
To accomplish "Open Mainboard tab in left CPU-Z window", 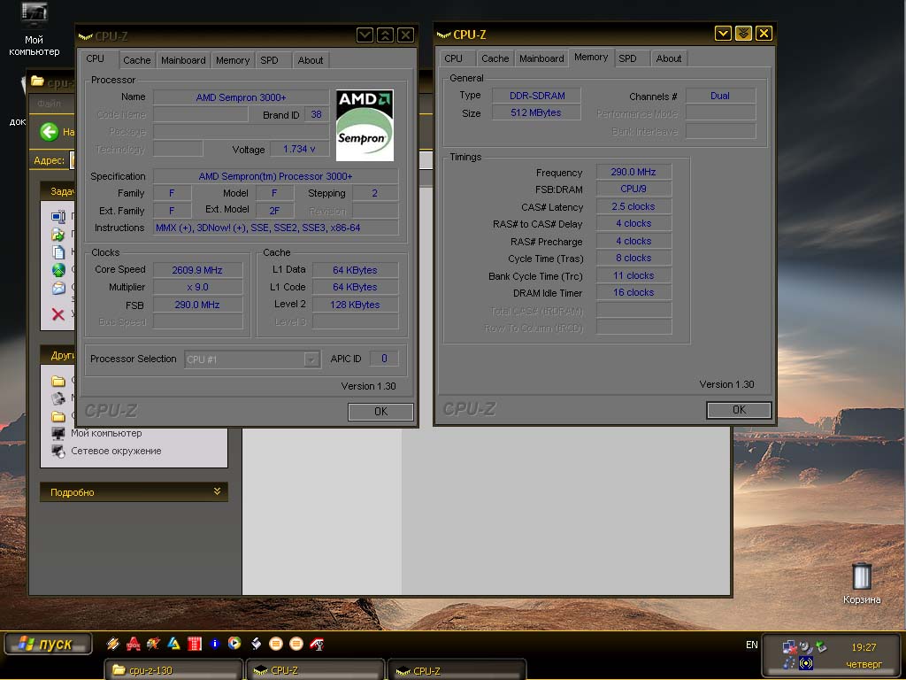I will click(x=183, y=60).
